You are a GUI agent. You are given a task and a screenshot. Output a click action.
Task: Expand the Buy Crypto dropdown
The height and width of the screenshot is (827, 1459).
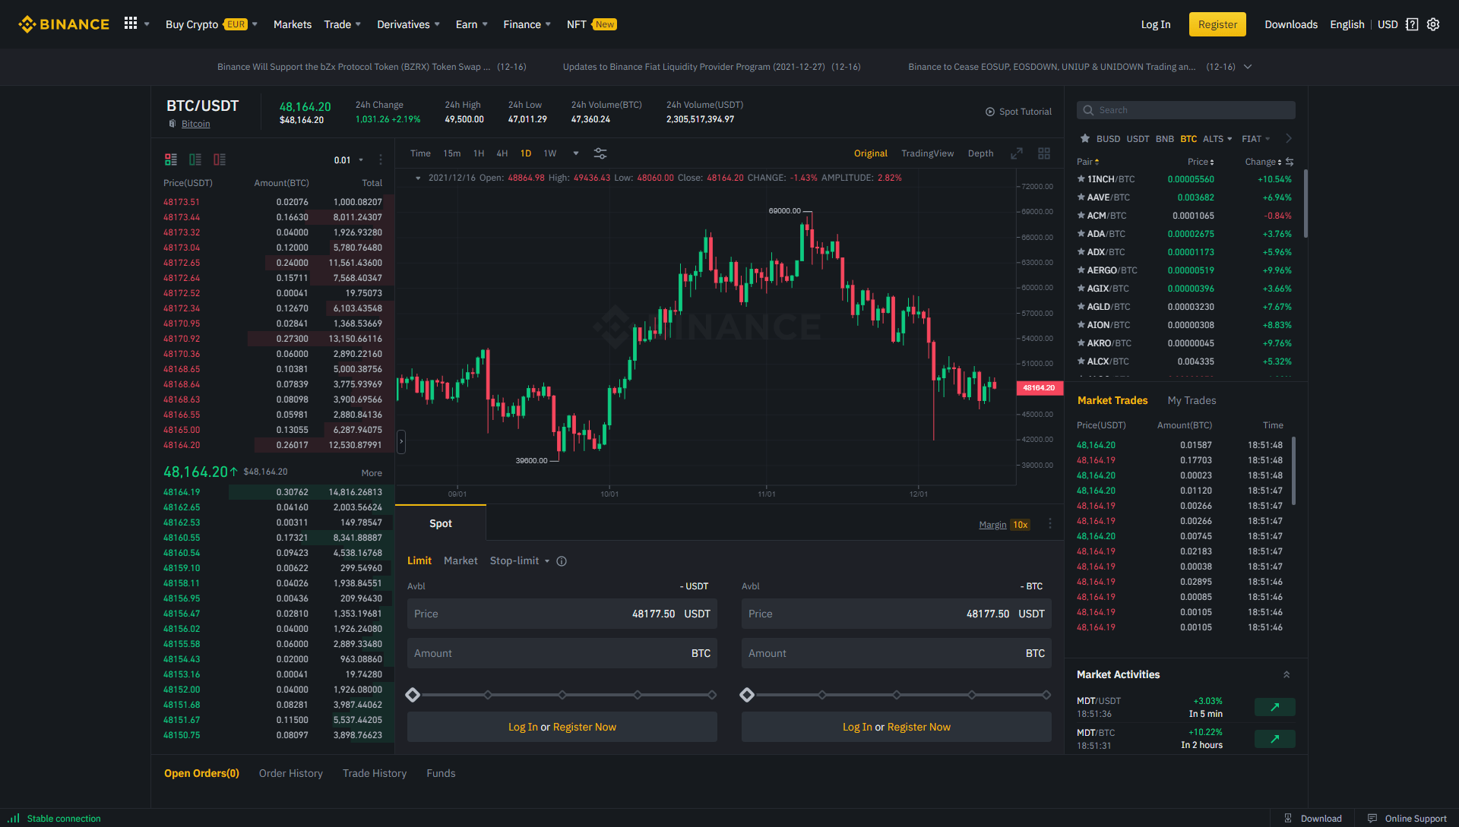tap(212, 24)
